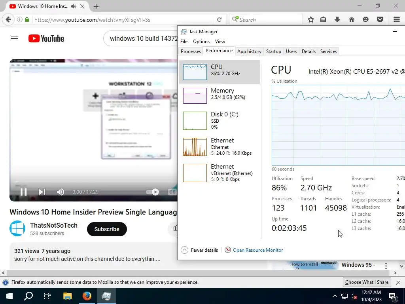Viewport: 405px width, 304px height.
Task: Click the Firefox URL address bar
Action: click(x=123, y=20)
